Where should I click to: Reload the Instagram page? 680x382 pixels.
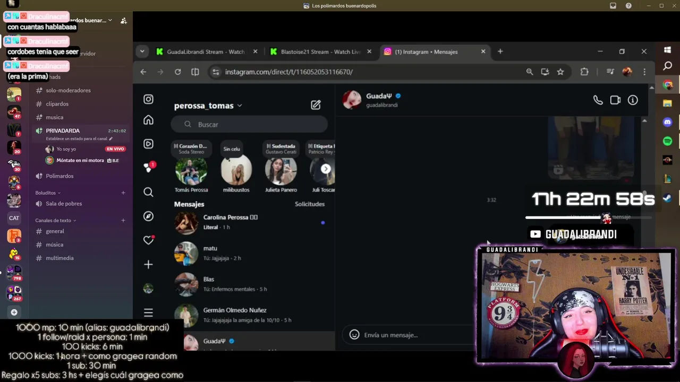(x=177, y=72)
